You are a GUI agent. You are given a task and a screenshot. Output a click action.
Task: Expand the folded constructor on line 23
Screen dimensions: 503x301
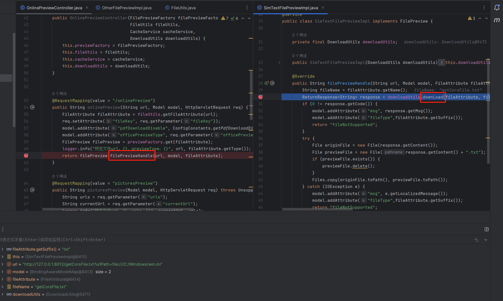pos(279,62)
